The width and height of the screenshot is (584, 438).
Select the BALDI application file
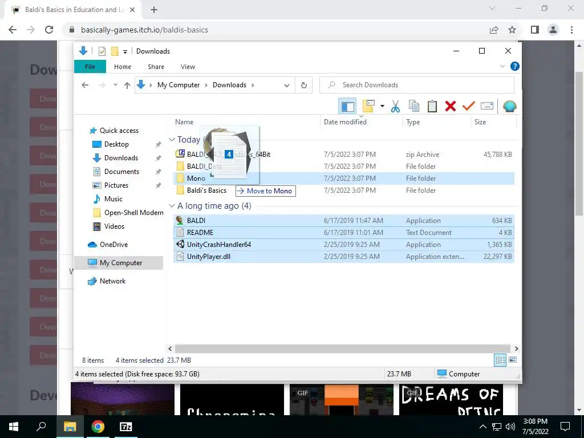pos(344,221)
